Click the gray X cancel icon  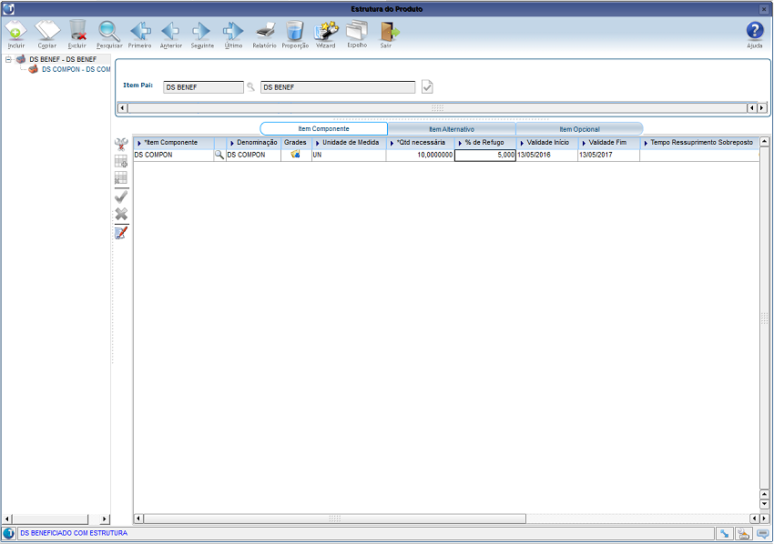coord(121,214)
